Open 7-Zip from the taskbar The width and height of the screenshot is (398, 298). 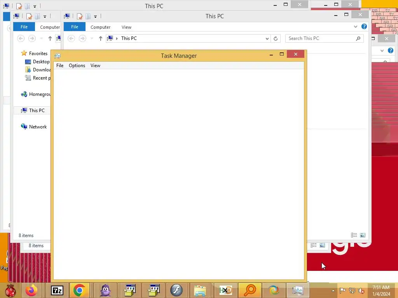coord(57,290)
